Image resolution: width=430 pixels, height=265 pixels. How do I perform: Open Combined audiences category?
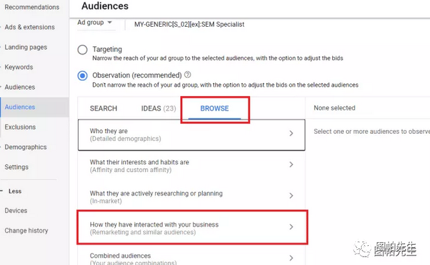[191, 257]
